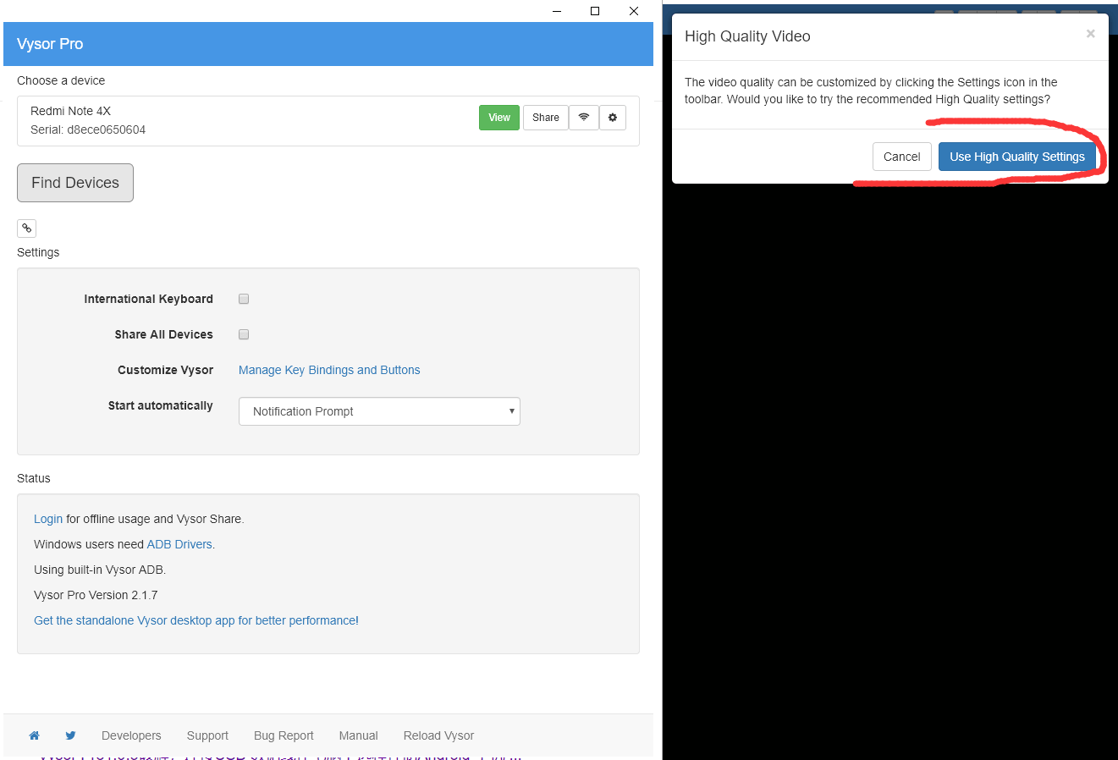Open Developers in footer menu
This screenshot has height=760, width=1118.
point(131,735)
